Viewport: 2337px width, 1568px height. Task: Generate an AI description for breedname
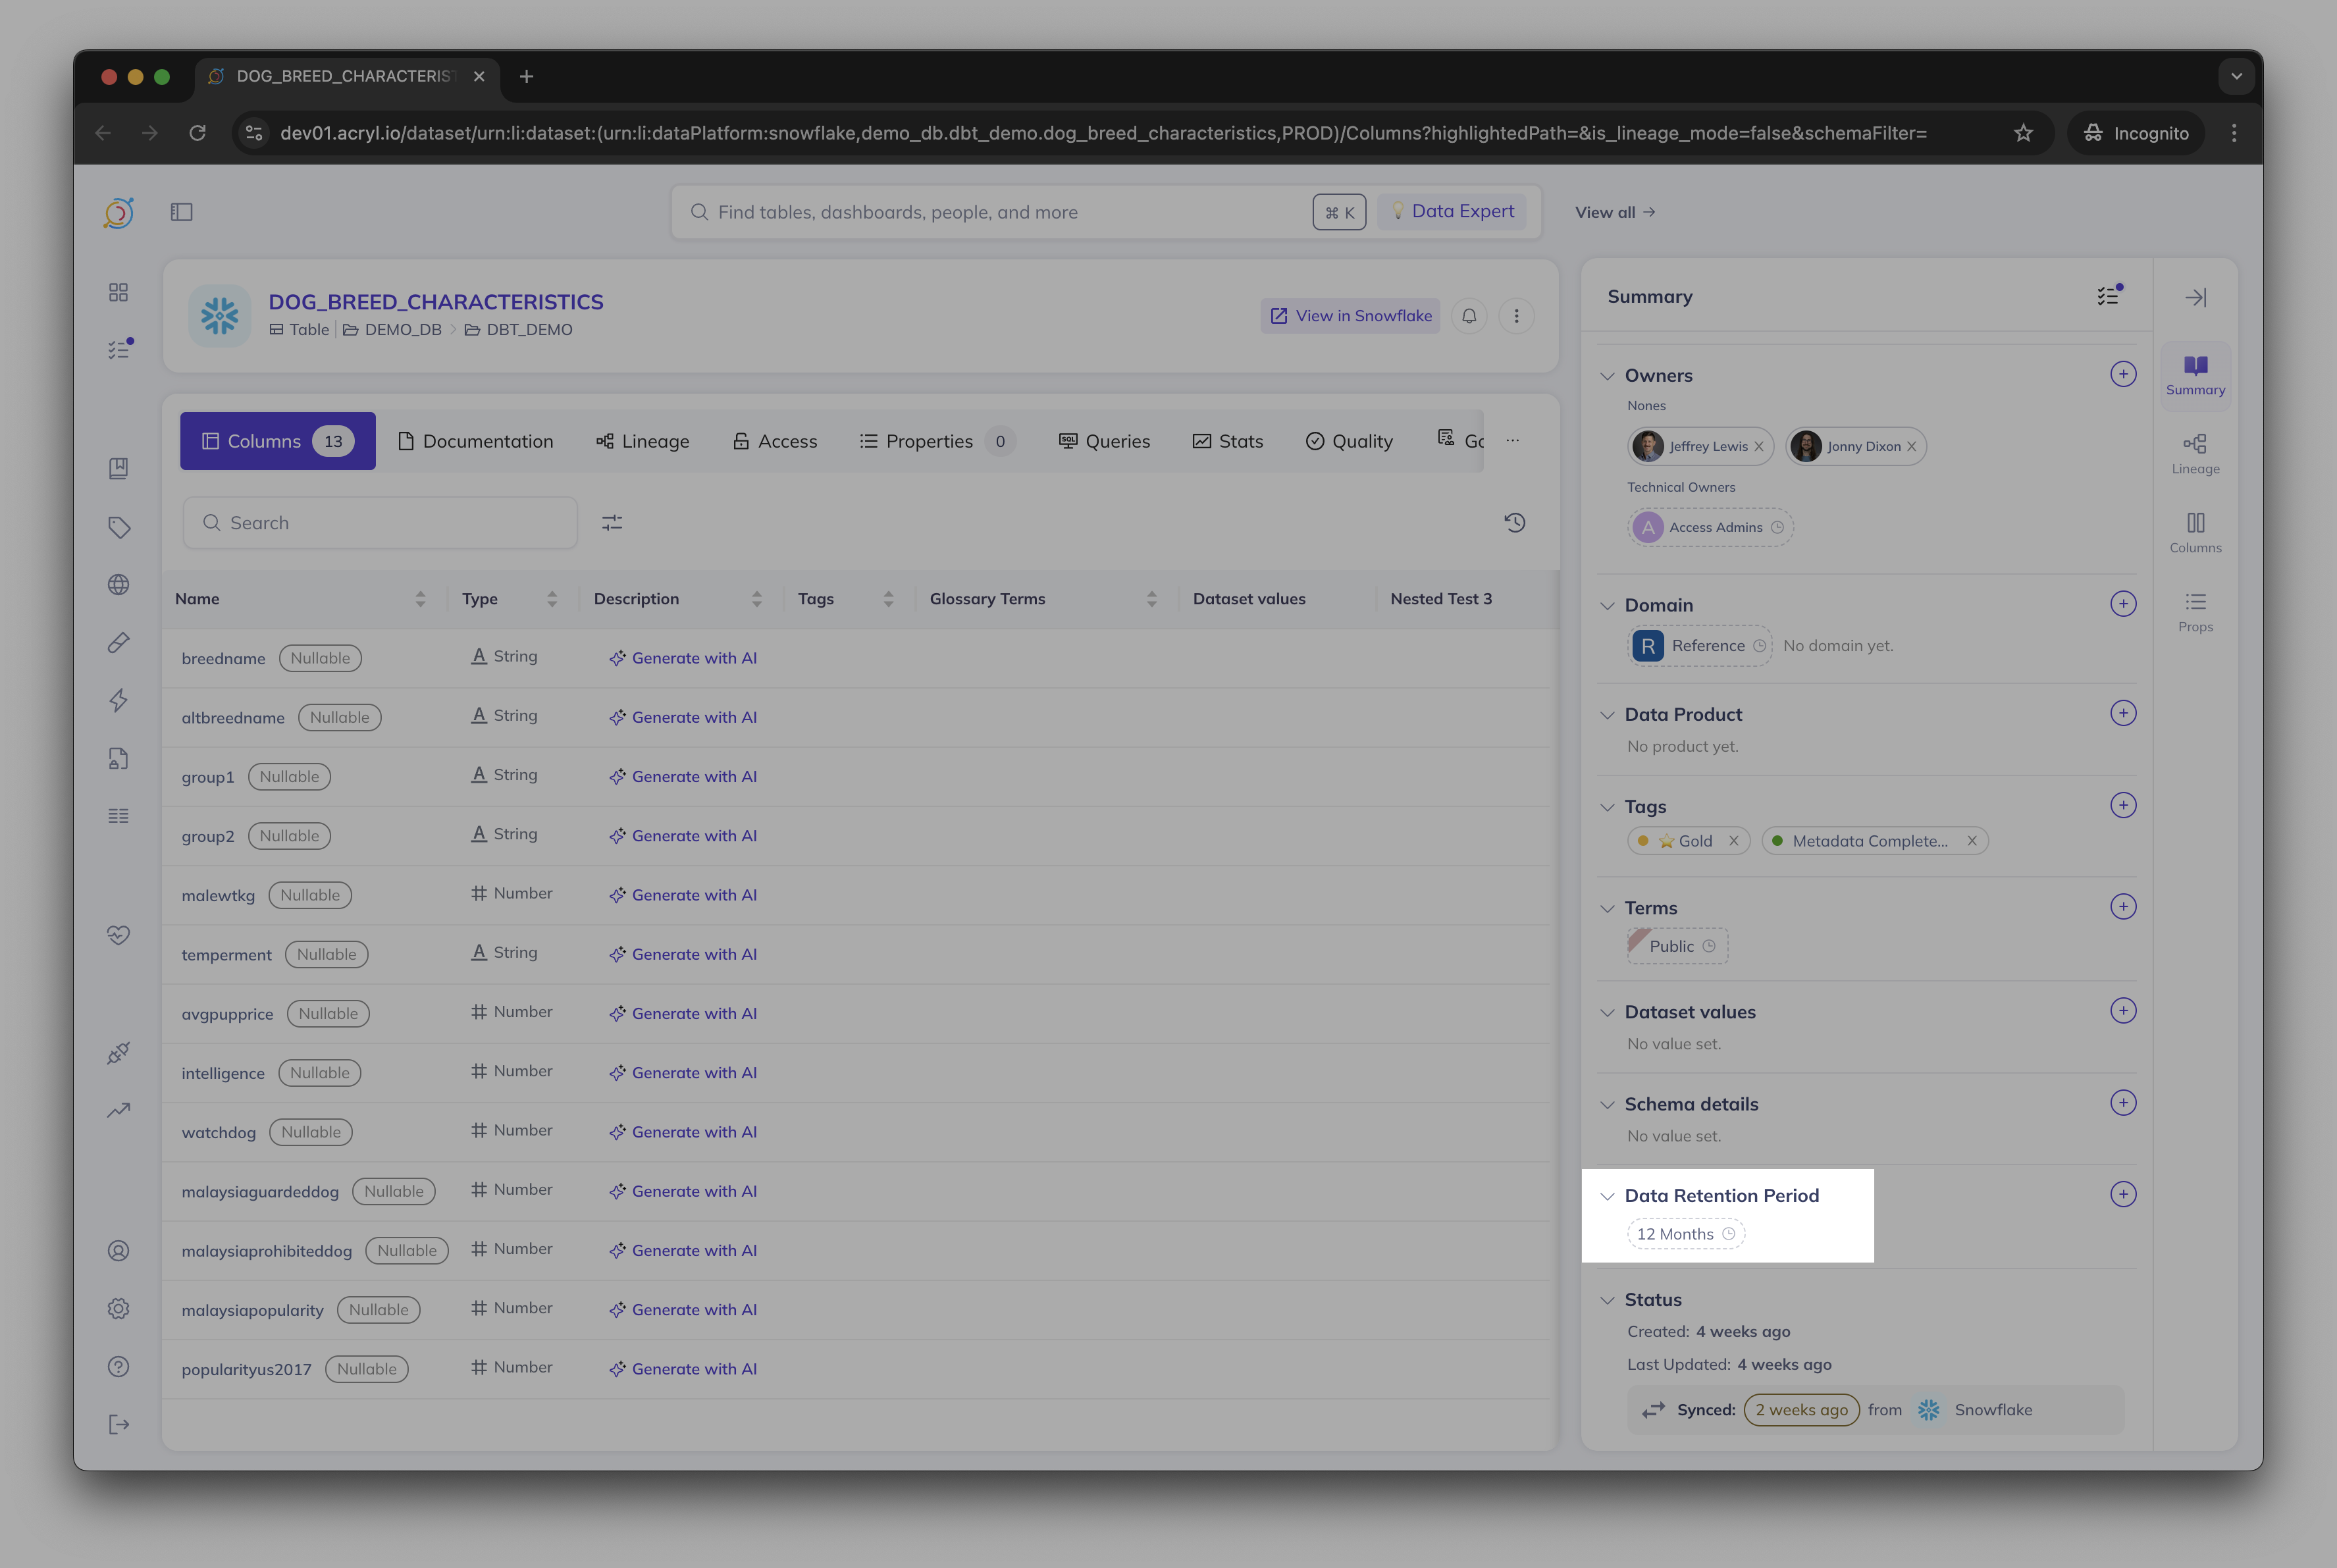683,658
